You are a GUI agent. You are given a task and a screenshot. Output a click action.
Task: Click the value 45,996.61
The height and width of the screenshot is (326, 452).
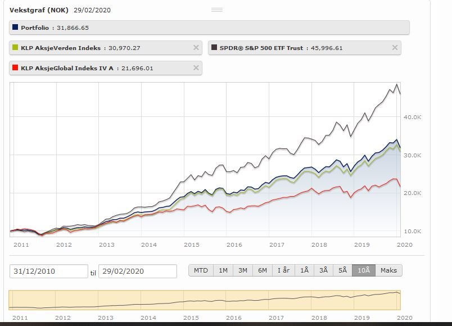click(327, 48)
